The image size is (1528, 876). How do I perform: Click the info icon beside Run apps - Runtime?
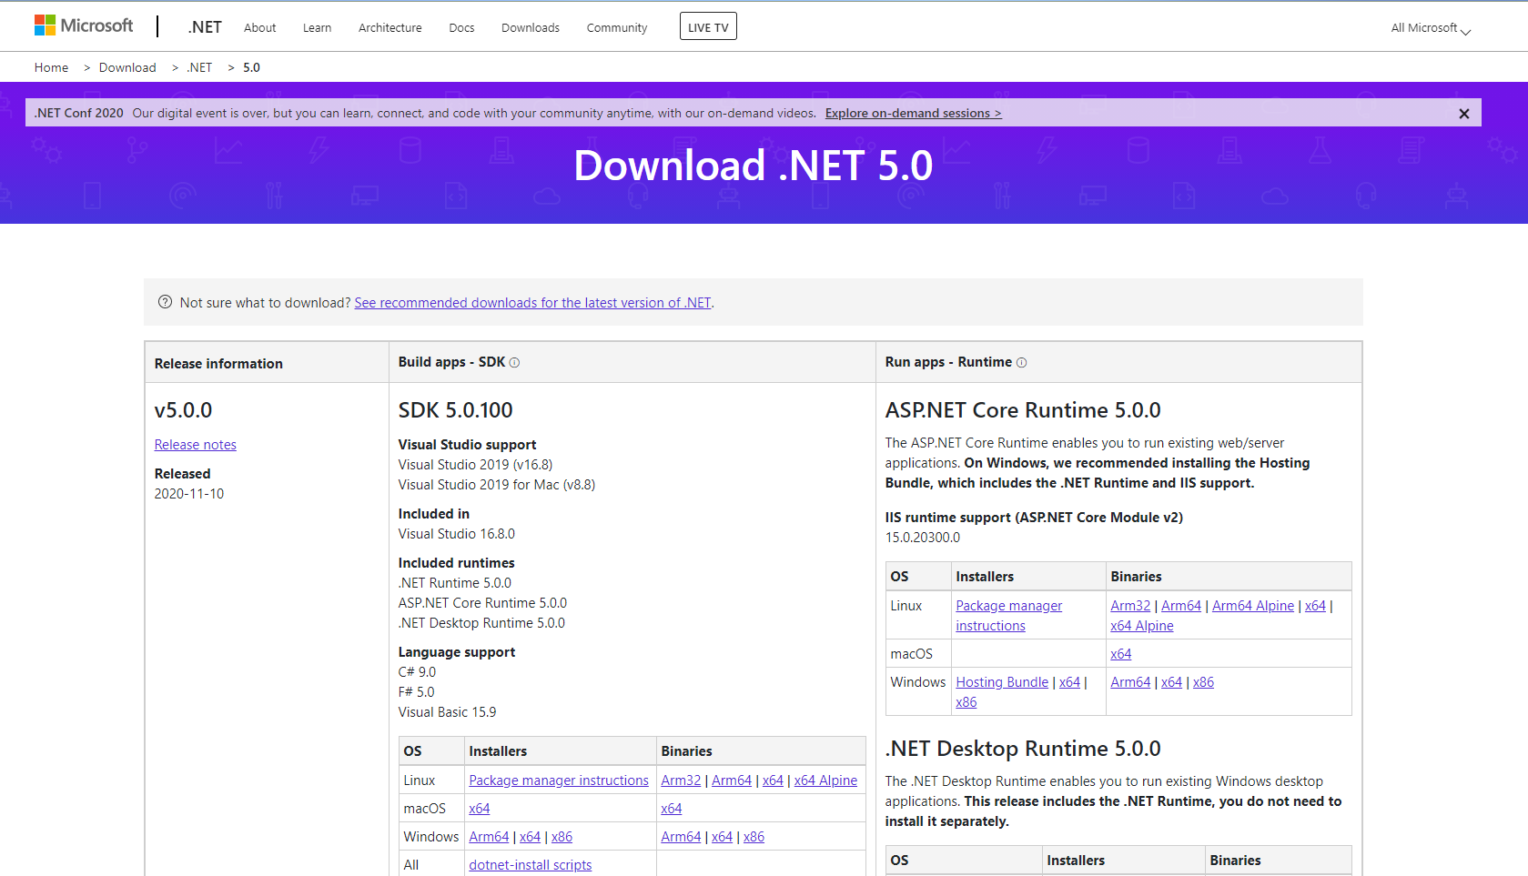(1022, 362)
